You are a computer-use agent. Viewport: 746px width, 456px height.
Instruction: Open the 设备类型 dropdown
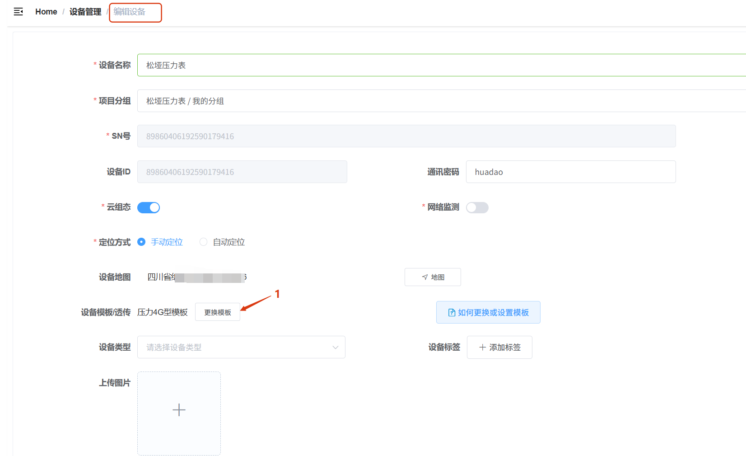pyautogui.click(x=241, y=347)
